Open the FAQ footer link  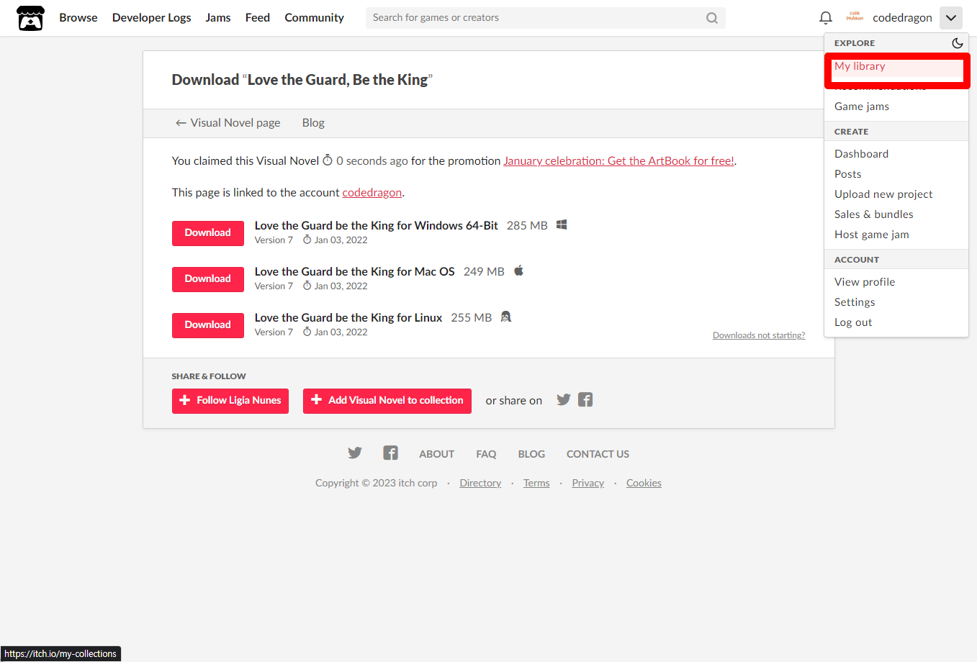pos(486,454)
